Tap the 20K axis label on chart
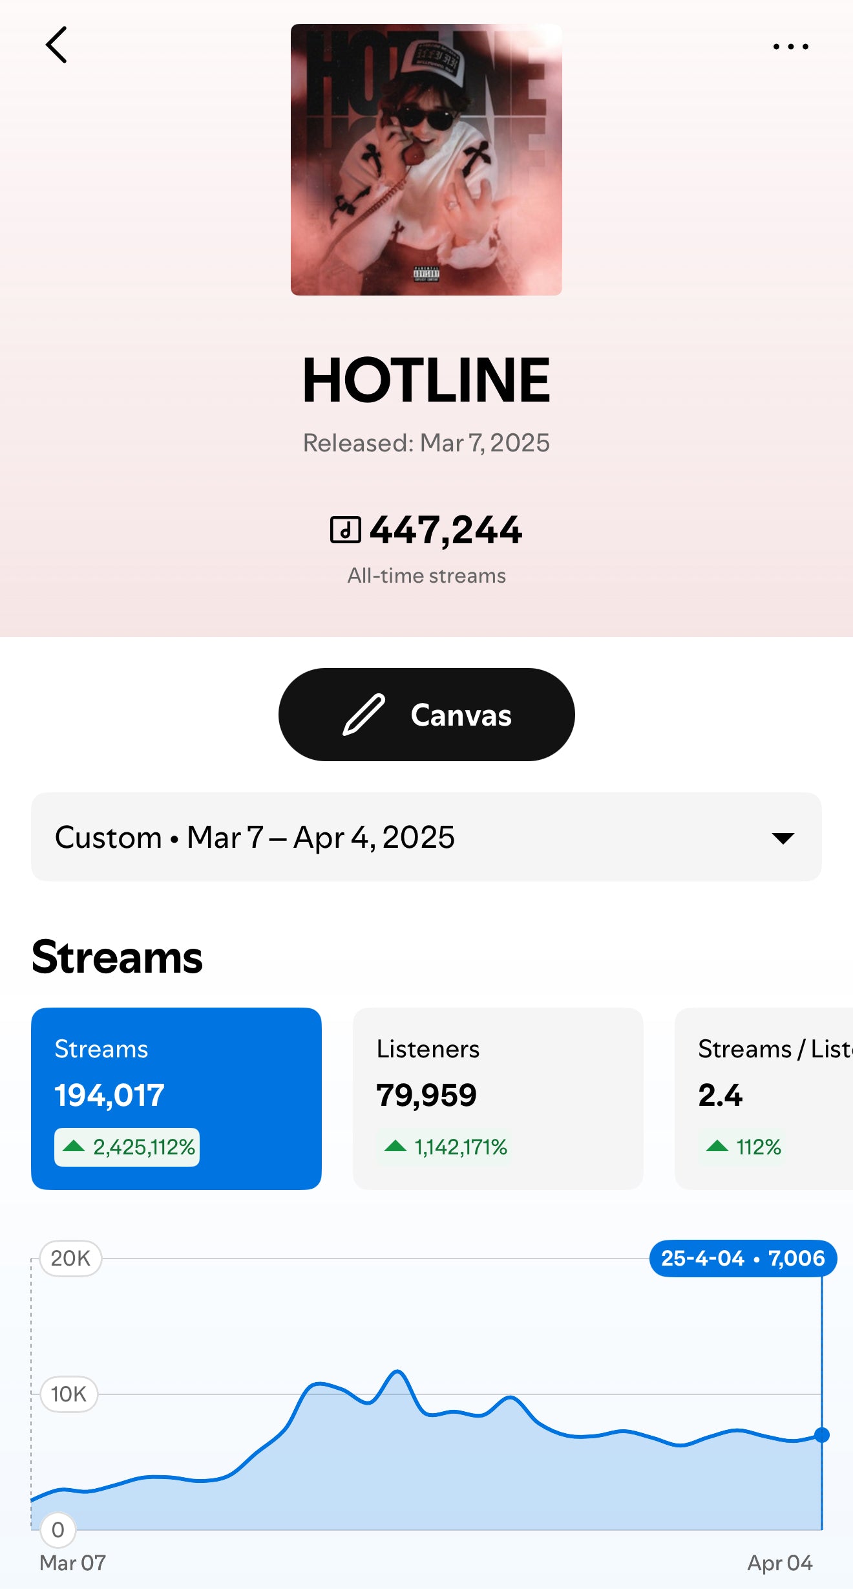This screenshot has height=1589, width=853. click(70, 1259)
